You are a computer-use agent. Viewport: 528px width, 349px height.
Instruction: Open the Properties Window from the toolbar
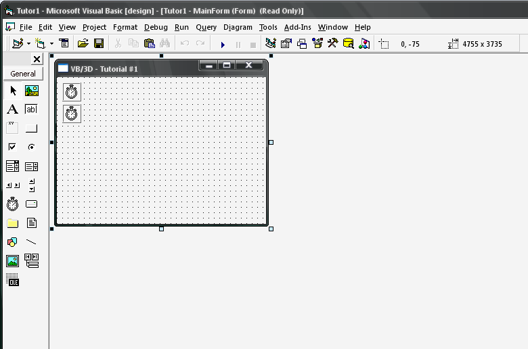click(286, 43)
